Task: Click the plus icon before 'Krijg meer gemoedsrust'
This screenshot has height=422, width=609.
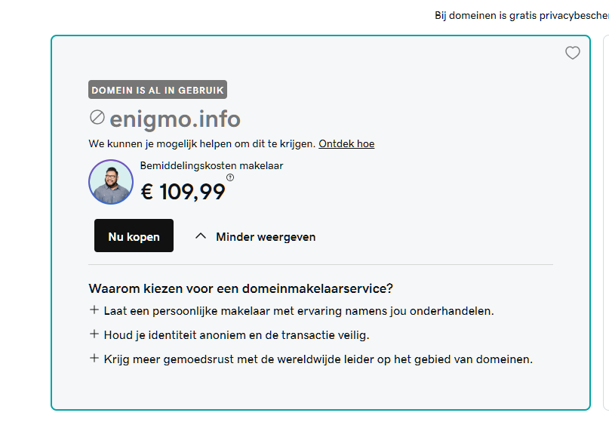Action: coord(94,358)
